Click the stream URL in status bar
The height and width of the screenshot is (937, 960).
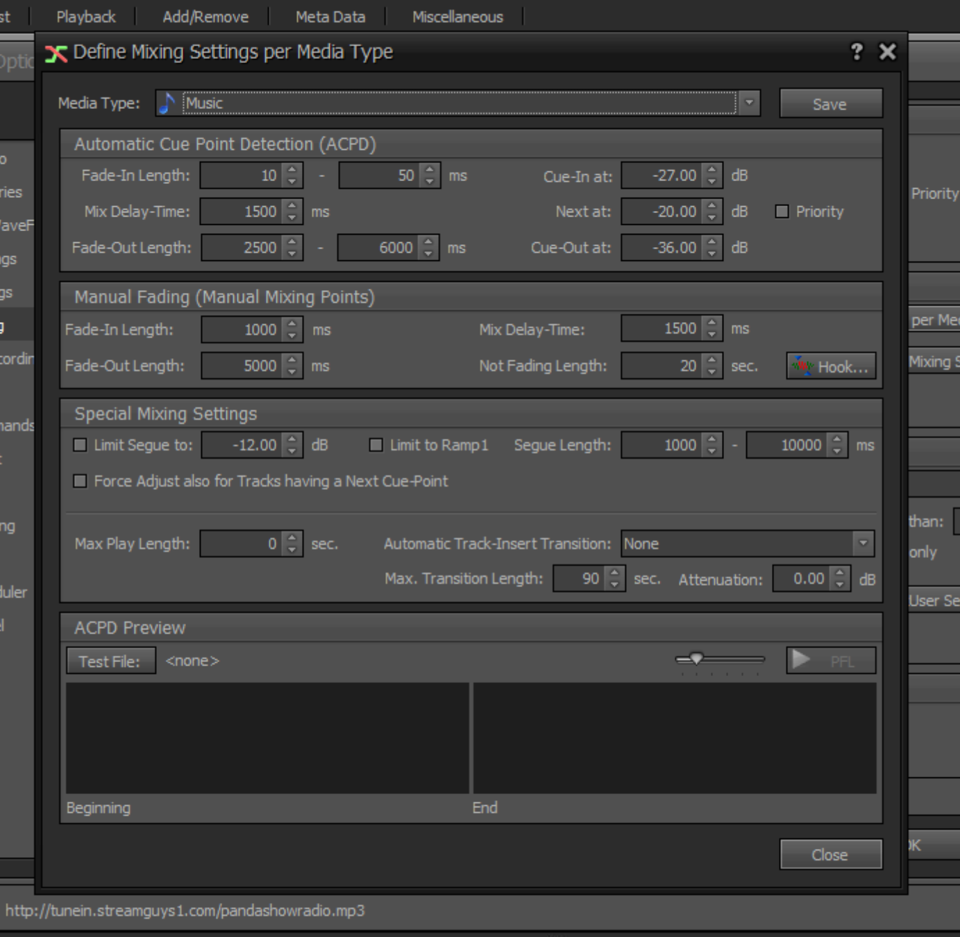point(185,911)
